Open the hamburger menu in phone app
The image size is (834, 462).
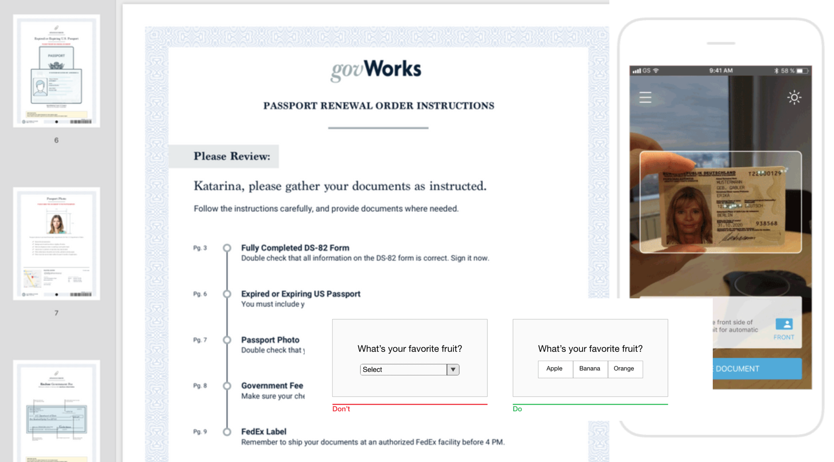(645, 97)
